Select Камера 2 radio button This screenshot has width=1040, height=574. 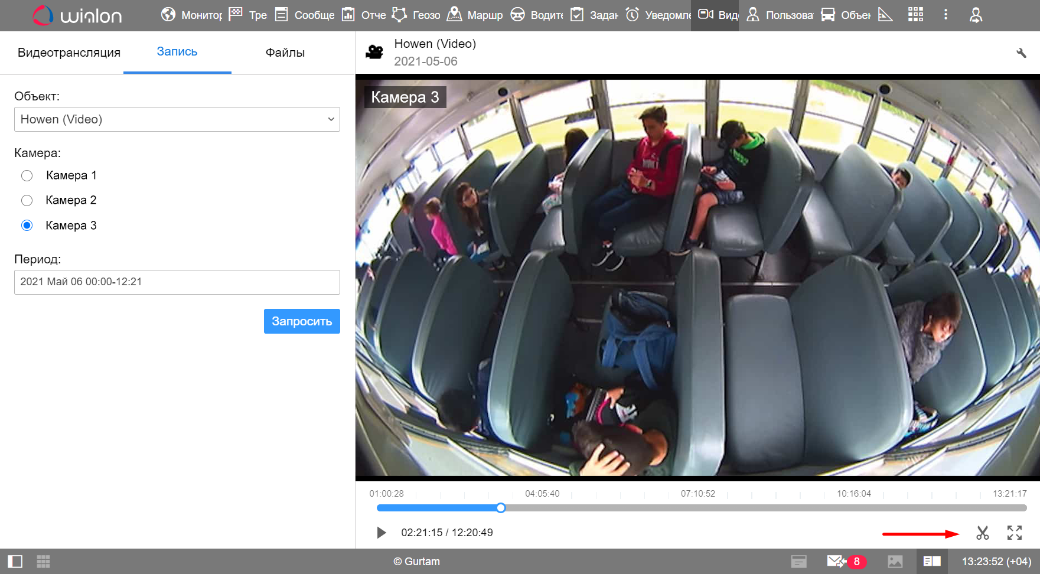[x=27, y=201]
